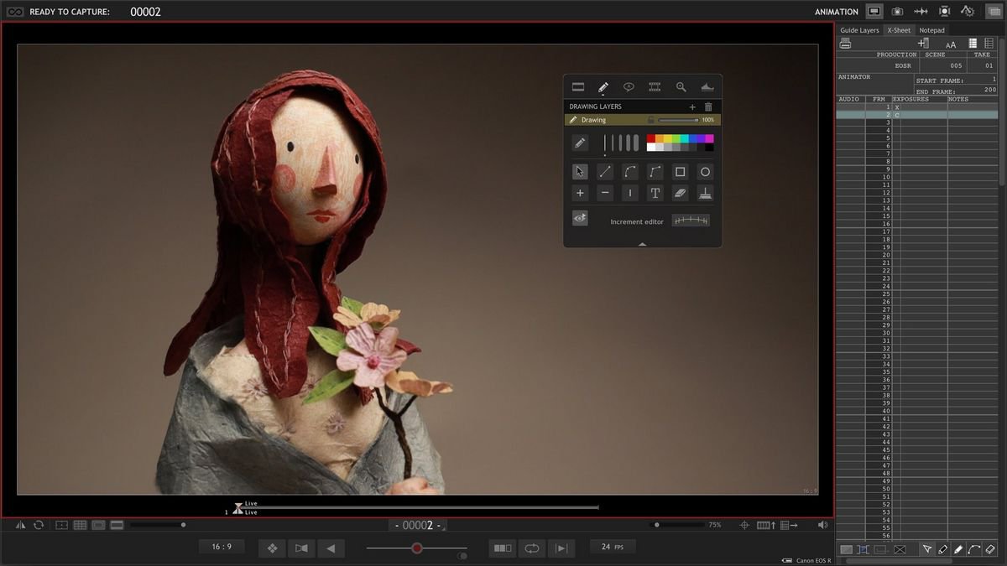Toggle horizontal flip mirror icon

20,525
